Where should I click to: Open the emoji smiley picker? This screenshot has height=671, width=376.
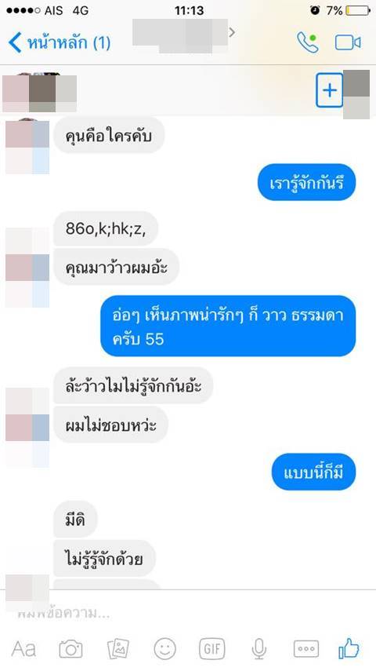tap(165, 649)
